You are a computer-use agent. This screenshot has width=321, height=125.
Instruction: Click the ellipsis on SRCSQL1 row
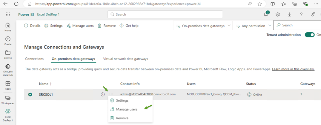(x=111, y=94)
